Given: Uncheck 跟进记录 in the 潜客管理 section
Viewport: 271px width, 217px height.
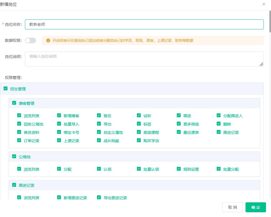Looking at the screenshot, I should (x=219, y=132).
